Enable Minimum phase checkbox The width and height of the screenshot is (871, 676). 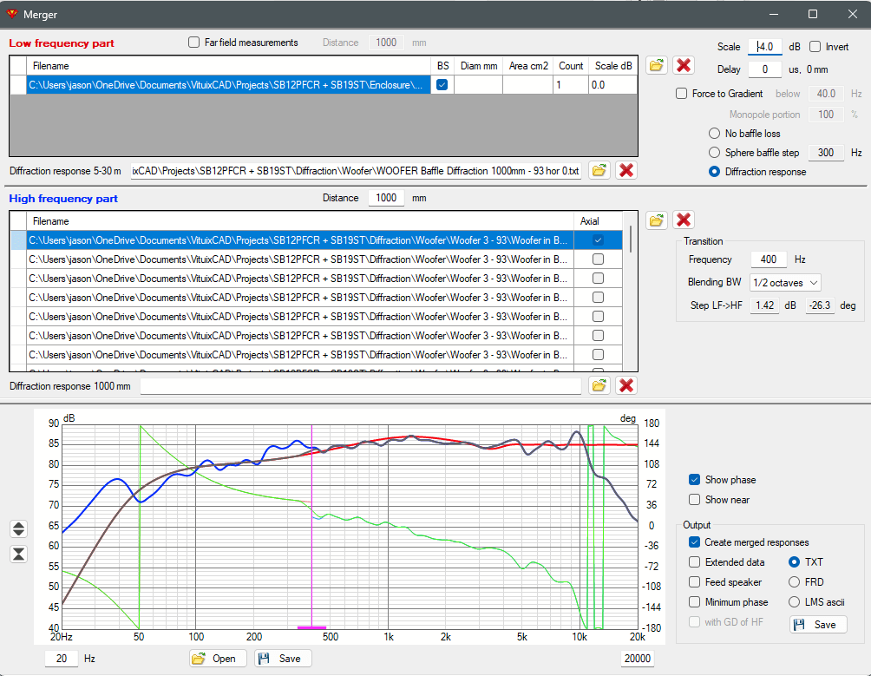pyautogui.click(x=694, y=602)
